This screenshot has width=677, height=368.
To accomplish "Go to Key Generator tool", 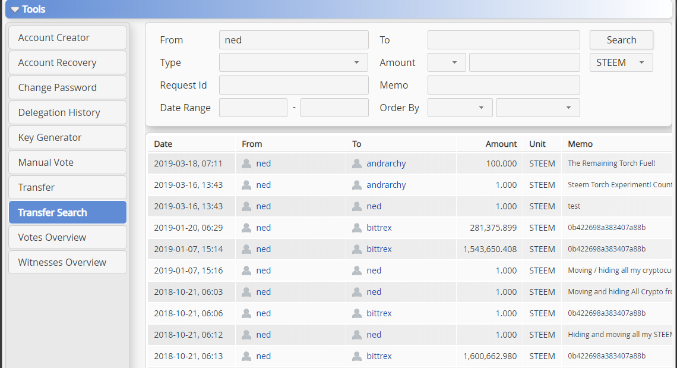I will [x=68, y=137].
